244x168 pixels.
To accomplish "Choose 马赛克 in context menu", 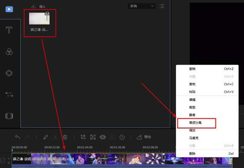I will pos(207,138).
